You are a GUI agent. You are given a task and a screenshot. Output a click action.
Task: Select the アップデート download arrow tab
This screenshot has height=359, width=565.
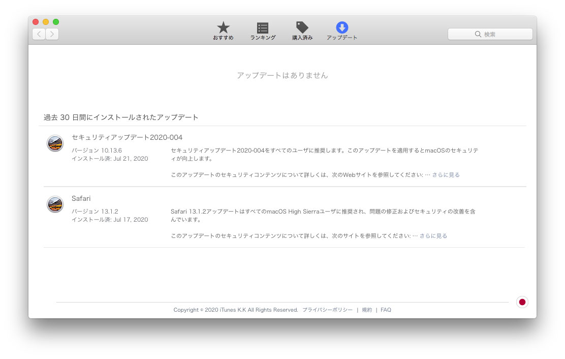341,31
